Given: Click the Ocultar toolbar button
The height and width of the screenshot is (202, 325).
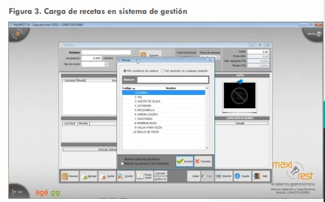Looking at the screenshot, I should (x=126, y=176).
